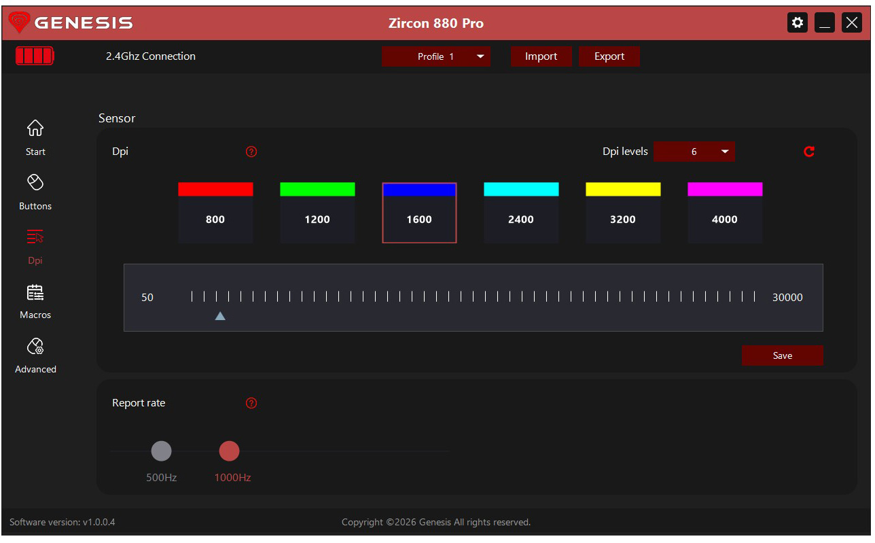
Task: Click the Buttons label in sidebar
Action: 35,206
